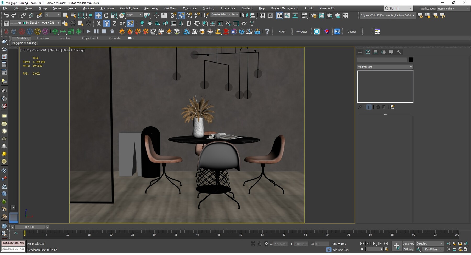Click the Render Setup icon

pos(314,15)
